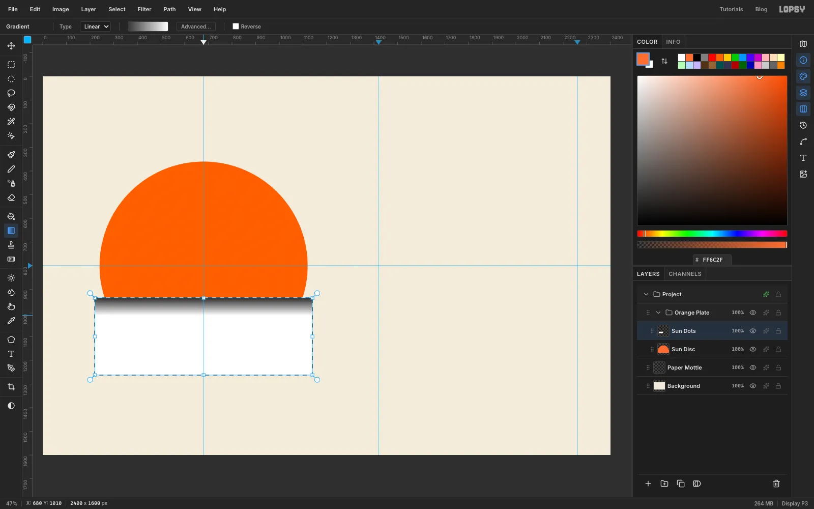Open the gradient Type dropdown
This screenshot has height=509, width=814.
96,26
